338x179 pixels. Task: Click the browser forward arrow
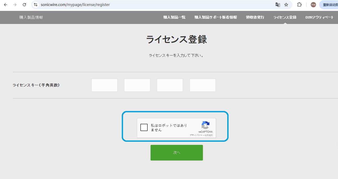15,5
